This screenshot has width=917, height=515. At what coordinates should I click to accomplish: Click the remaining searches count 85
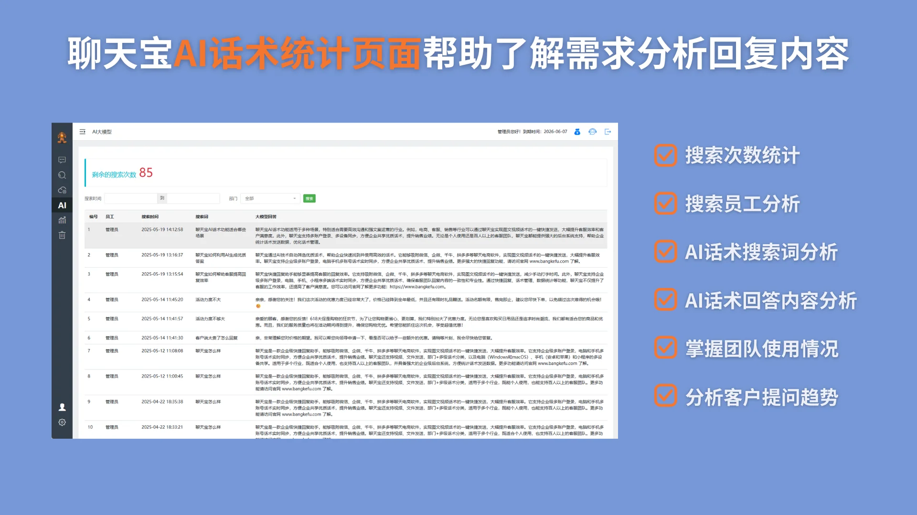146,173
